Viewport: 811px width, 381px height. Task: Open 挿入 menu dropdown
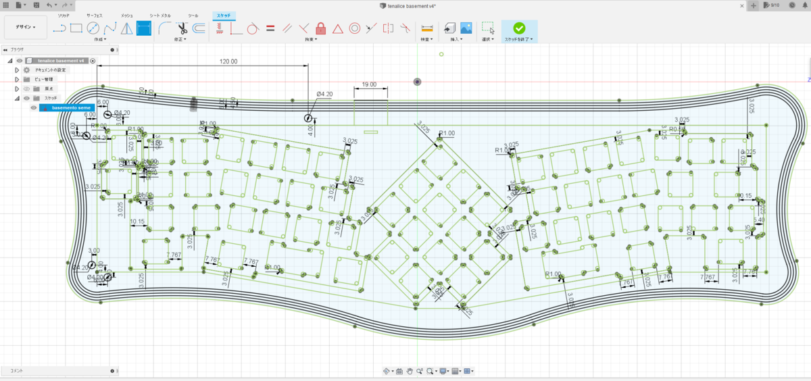coord(457,39)
